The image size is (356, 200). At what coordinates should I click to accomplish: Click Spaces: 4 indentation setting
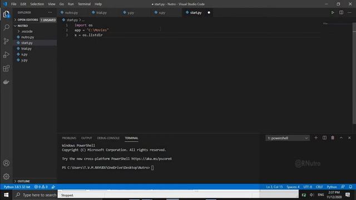293,187
